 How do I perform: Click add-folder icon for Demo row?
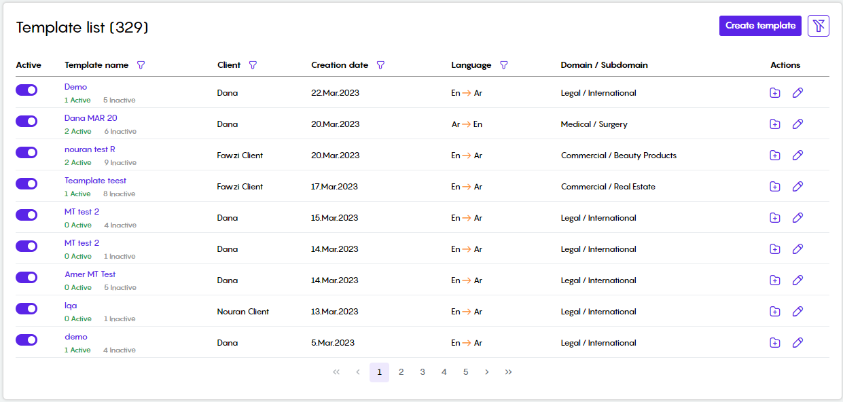pos(775,93)
